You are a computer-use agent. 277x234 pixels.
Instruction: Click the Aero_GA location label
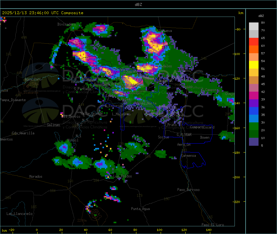tap(184, 145)
